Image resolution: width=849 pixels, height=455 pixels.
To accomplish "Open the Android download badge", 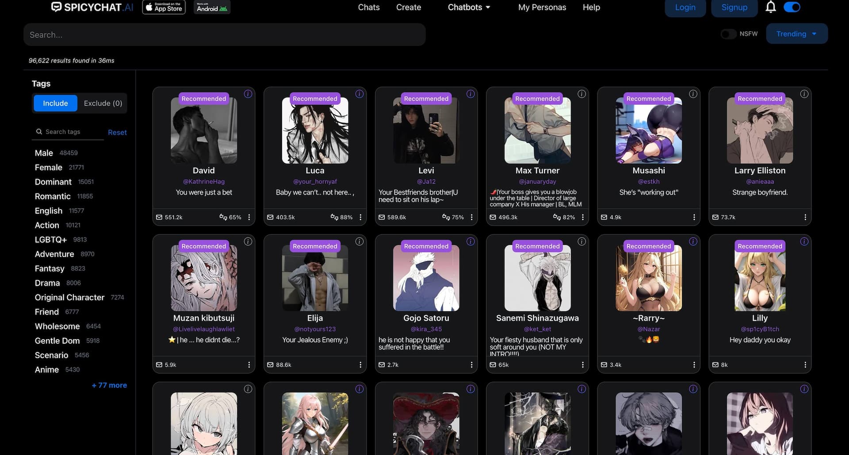I will coord(212,7).
